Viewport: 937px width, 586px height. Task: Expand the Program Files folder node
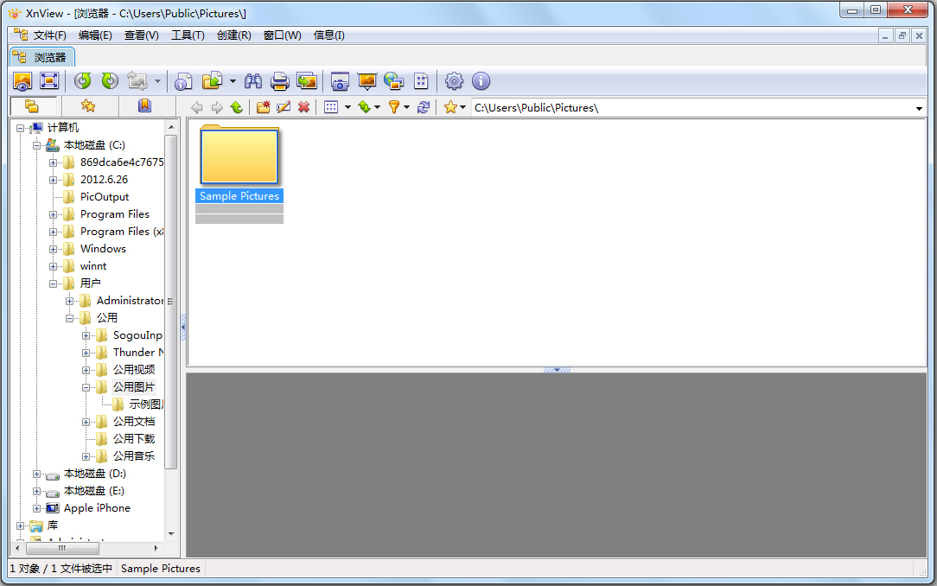[54, 214]
